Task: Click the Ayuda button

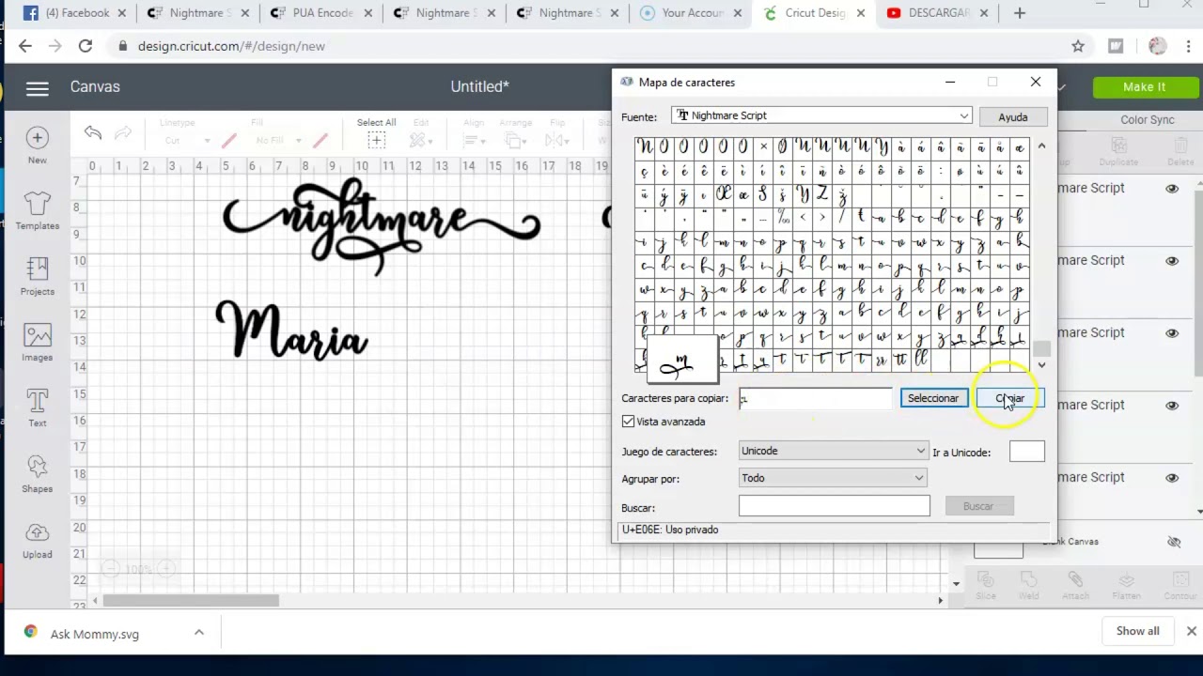Action: coord(1012,117)
